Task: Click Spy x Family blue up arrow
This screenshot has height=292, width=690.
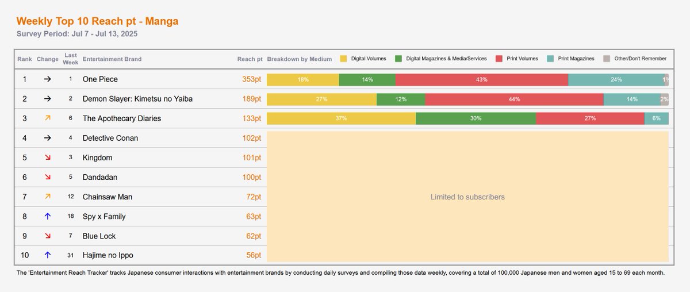Action: (48, 216)
